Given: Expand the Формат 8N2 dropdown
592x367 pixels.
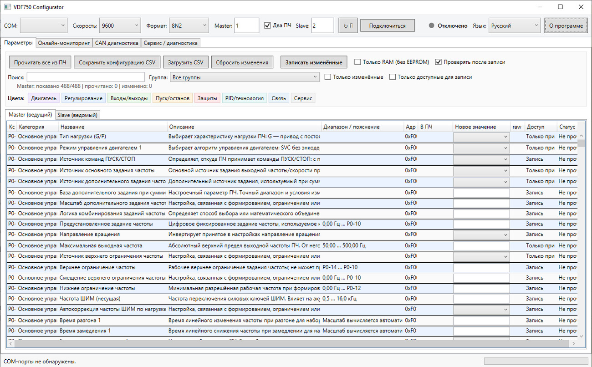Looking at the screenshot, I should point(189,25).
